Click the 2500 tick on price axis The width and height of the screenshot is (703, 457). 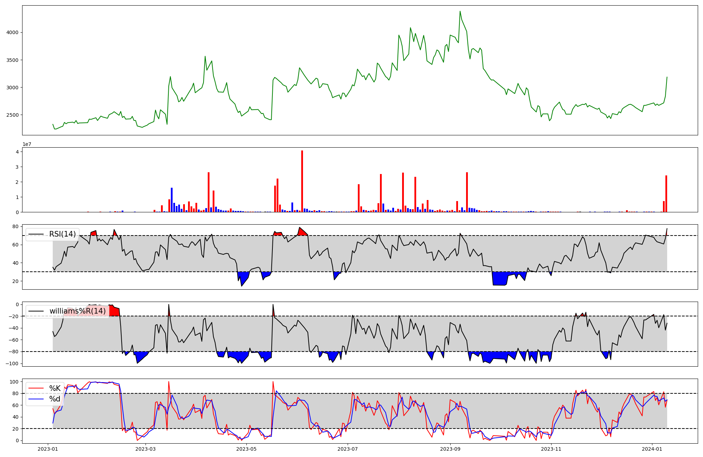coord(13,115)
